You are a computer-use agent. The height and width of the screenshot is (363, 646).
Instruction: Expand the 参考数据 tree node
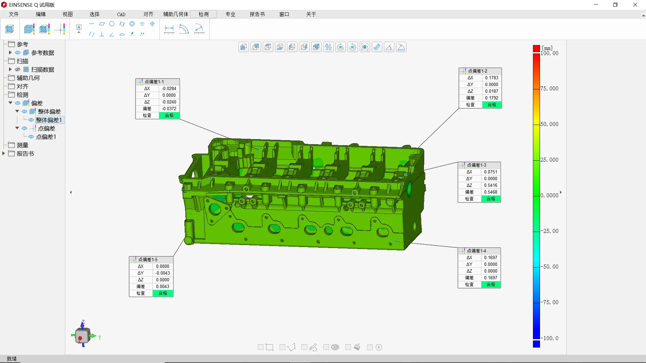coord(10,52)
